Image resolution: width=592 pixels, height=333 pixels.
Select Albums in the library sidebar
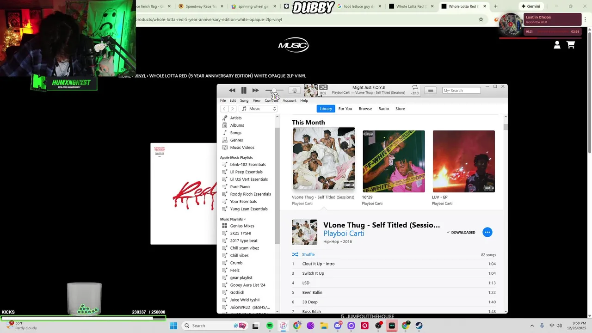(237, 125)
